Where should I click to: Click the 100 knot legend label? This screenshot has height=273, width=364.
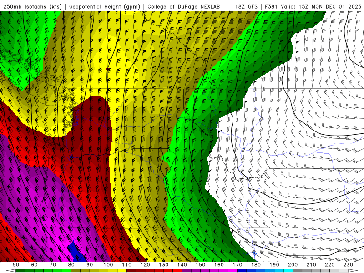click(x=108, y=265)
